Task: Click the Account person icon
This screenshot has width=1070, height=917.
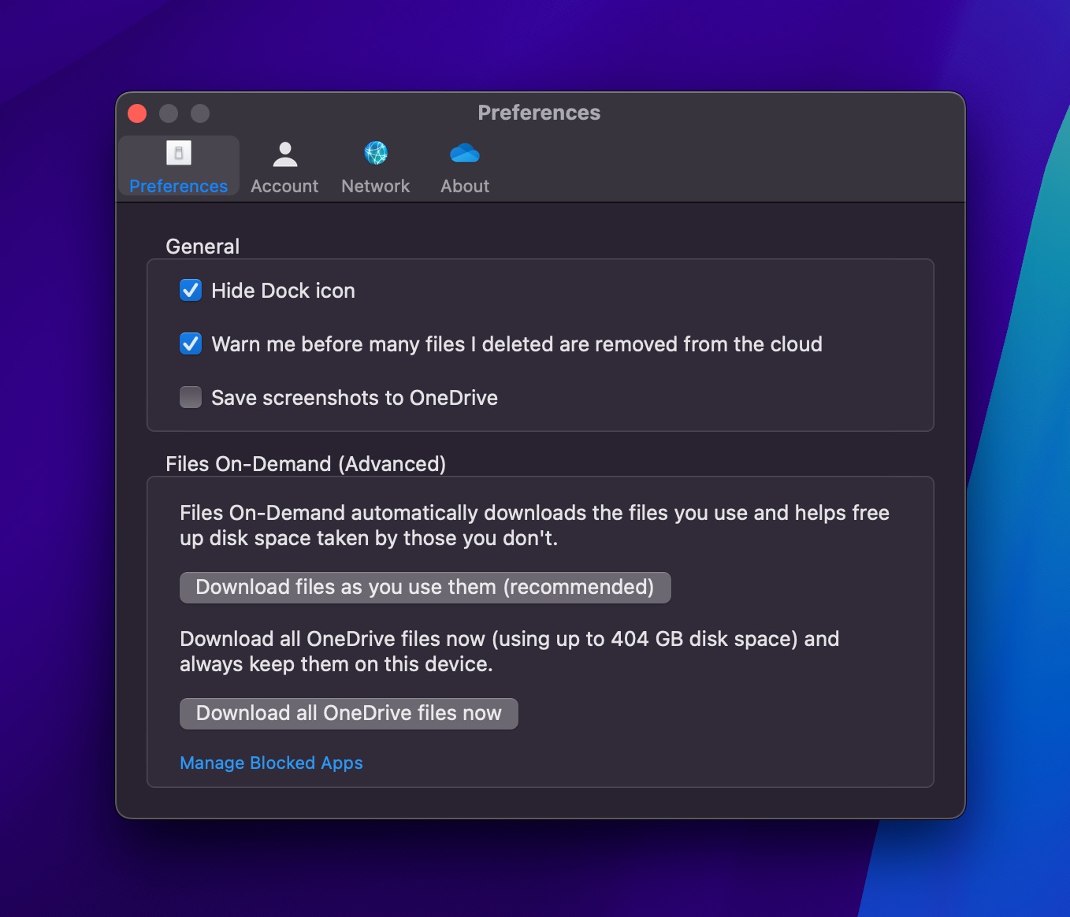Action: 284,153
